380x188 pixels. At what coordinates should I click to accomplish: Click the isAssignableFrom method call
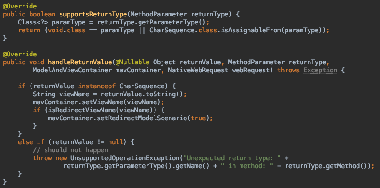click(251, 31)
